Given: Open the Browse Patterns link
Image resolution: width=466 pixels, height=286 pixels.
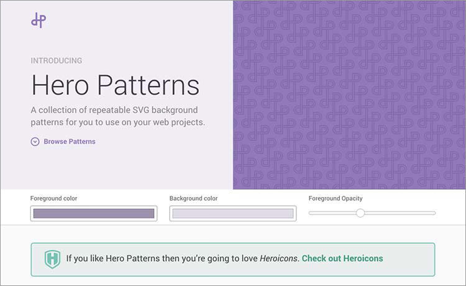Looking at the screenshot, I should pos(70,142).
